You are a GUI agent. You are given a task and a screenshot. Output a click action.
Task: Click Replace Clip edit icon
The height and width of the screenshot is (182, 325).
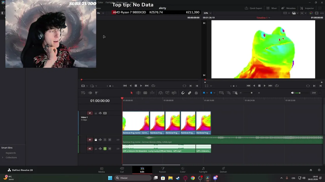click(x=174, y=93)
